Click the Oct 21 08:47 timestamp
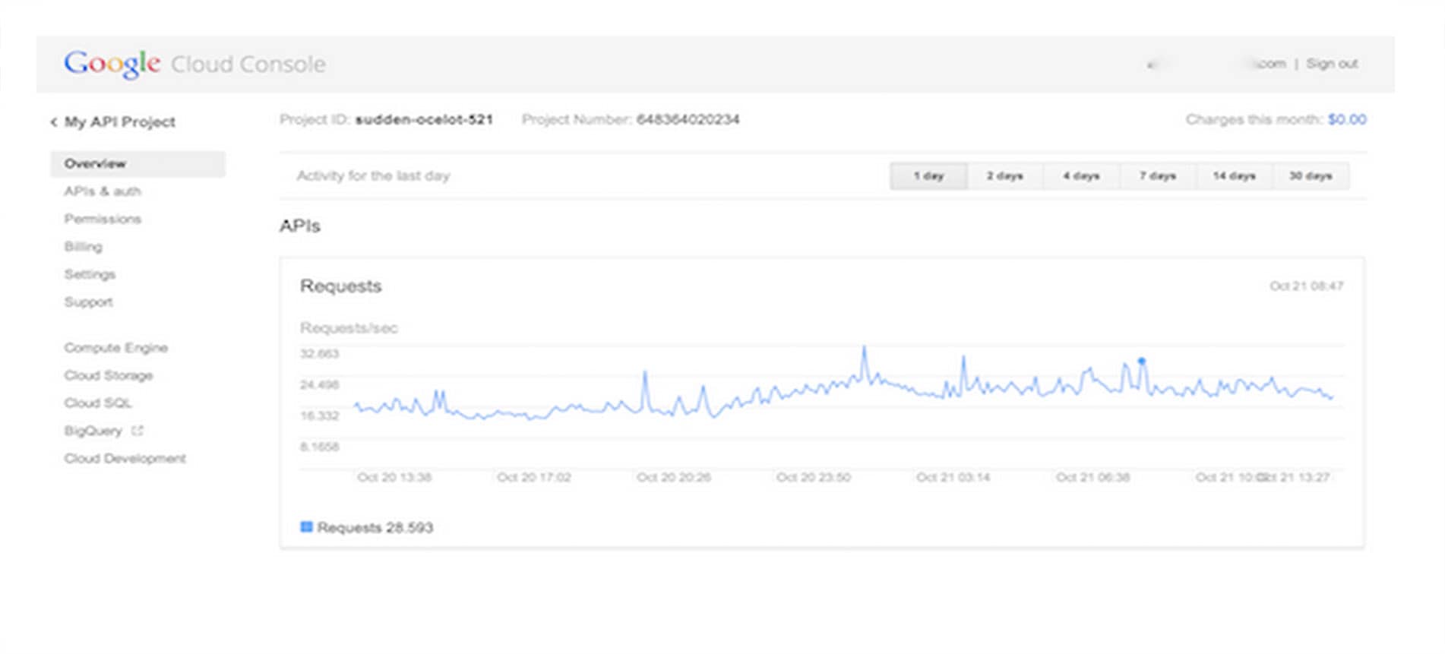The width and height of the screenshot is (1445, 654). 1307,286
